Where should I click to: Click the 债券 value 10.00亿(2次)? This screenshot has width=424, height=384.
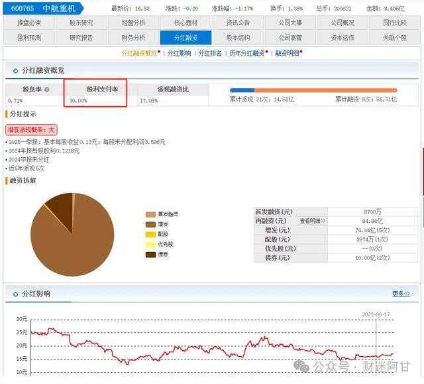pos(372,258)
